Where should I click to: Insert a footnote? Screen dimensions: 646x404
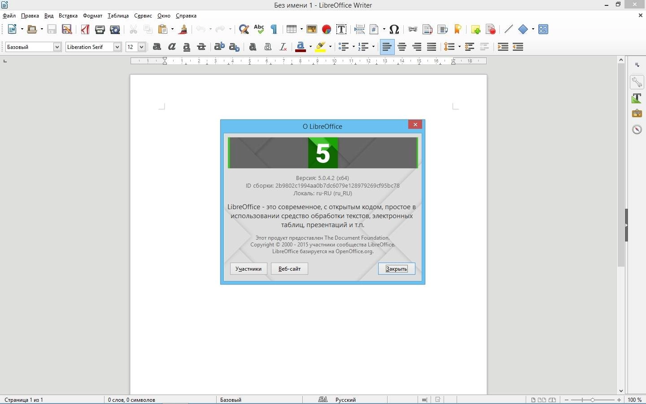pyautogui.click(x=428, y=30)
